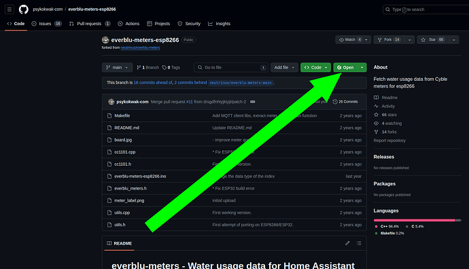View the 0 Tags list
The height and width of the screenshot is (269, 469).
point(171,67)
